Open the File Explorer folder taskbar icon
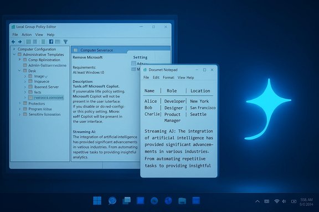 [182, 201]
